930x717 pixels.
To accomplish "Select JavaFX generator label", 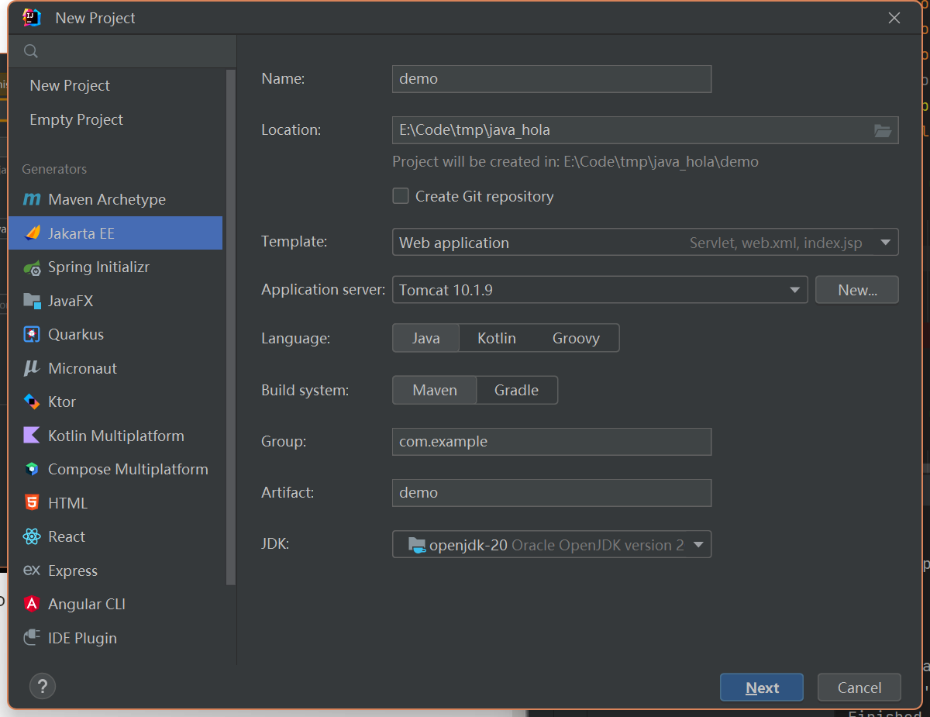I will click(71, 301).
